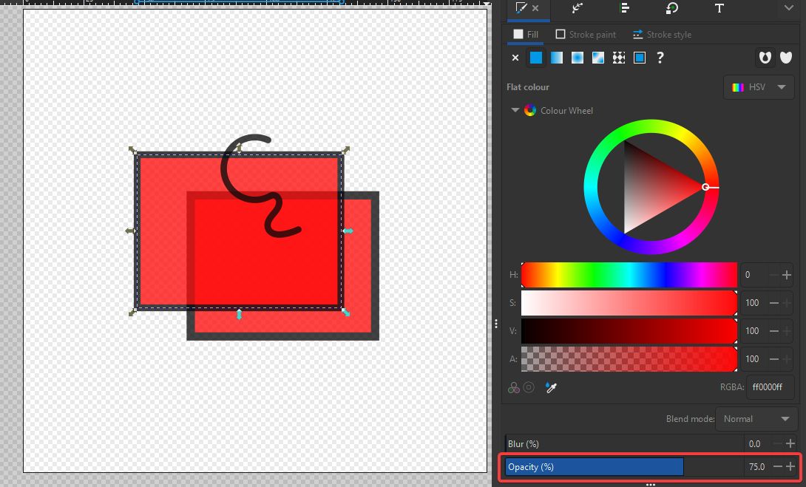Switch to the Stroke style tab
806x487 pixels.
tap(662, 35)
